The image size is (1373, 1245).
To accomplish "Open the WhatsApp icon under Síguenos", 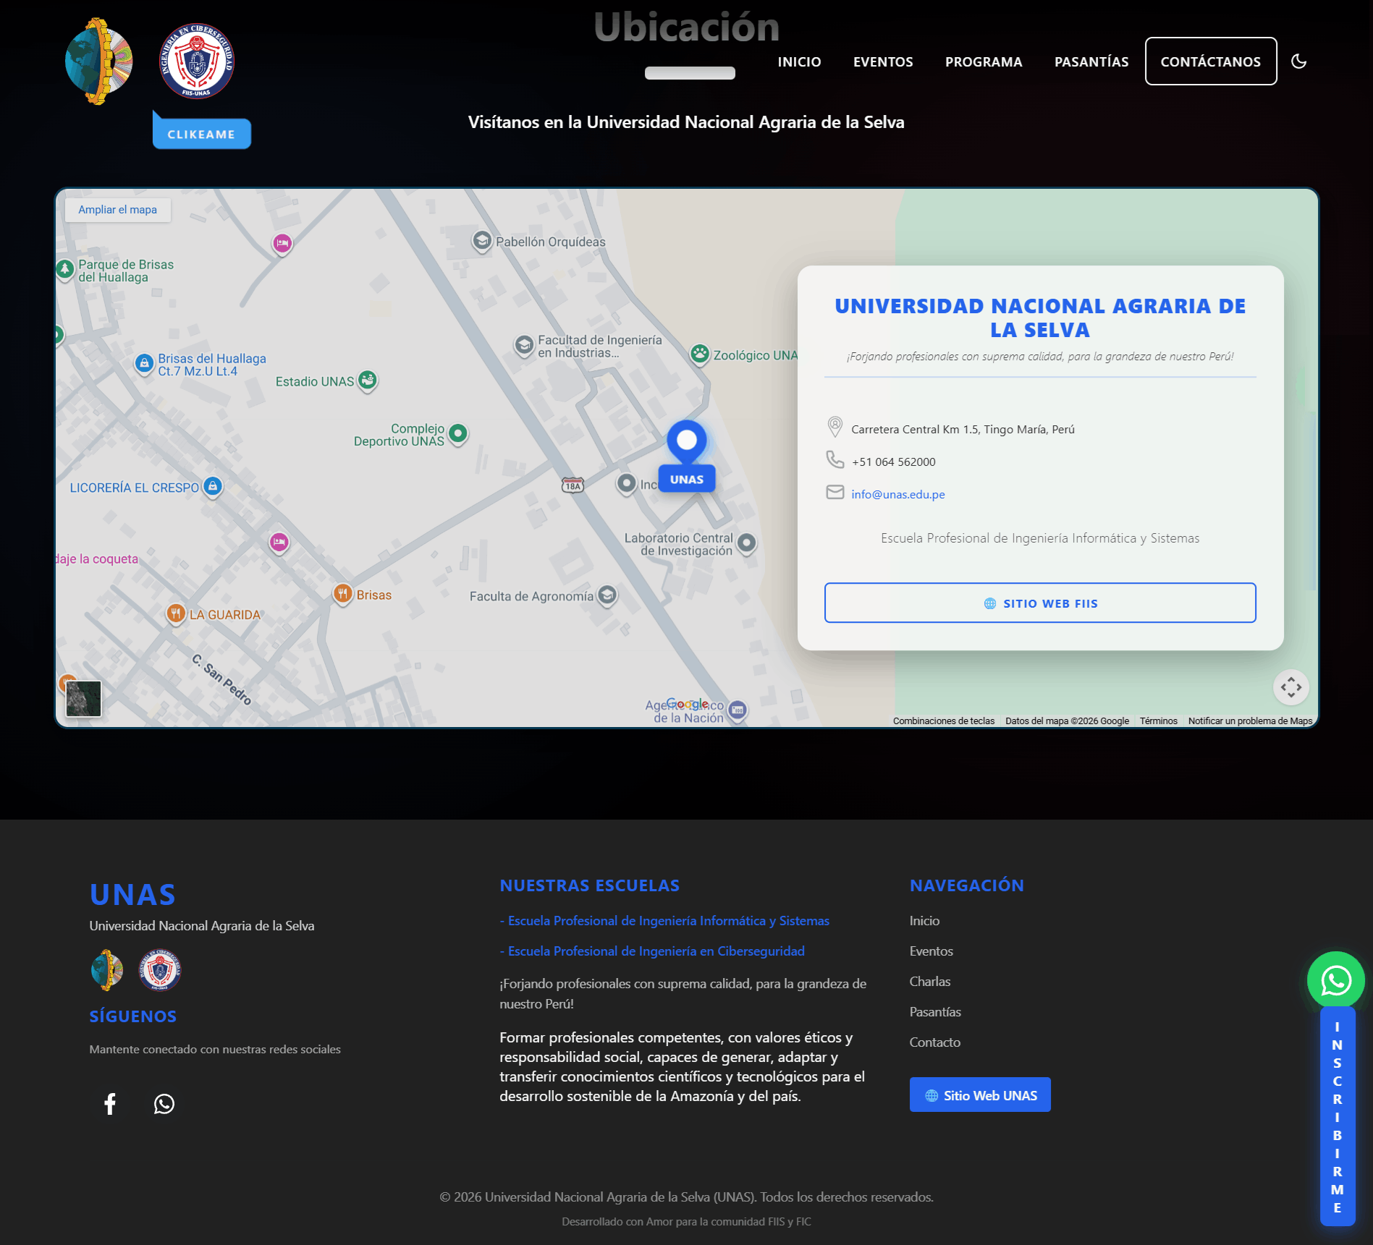I will [164, 1104].
